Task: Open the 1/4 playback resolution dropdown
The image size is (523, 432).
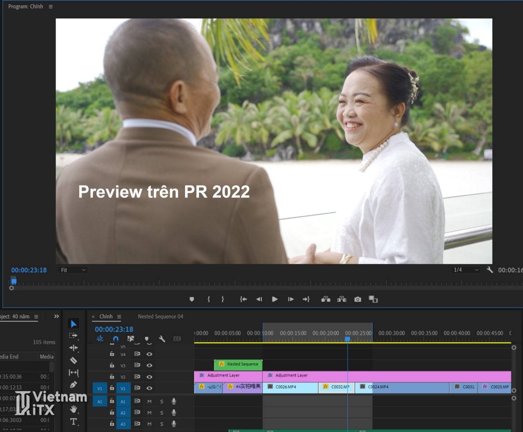Action: pos(465,270)
